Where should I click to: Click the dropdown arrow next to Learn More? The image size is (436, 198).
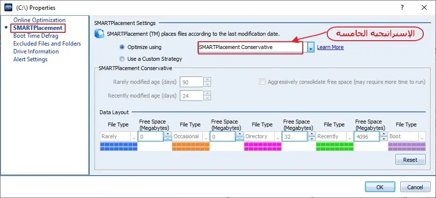click(311, 48)
